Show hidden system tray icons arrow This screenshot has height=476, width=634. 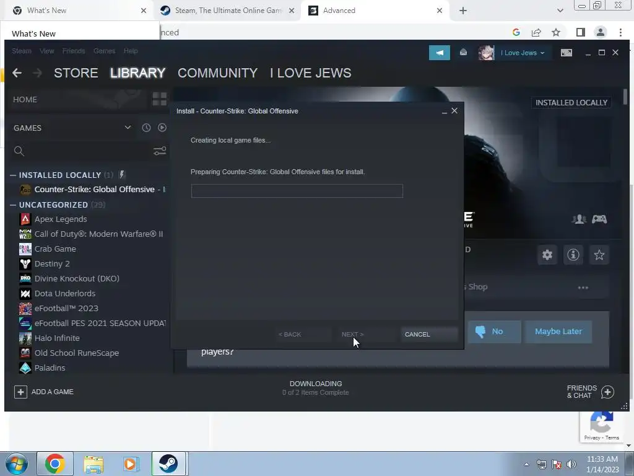tap(526, 464)
